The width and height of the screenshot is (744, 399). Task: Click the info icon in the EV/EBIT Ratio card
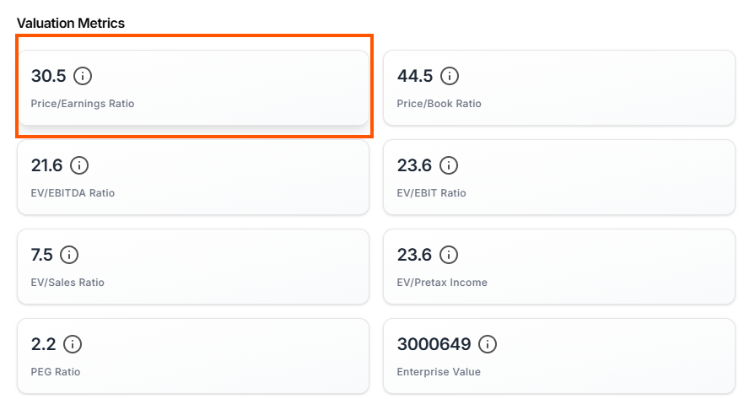point(449,165)
